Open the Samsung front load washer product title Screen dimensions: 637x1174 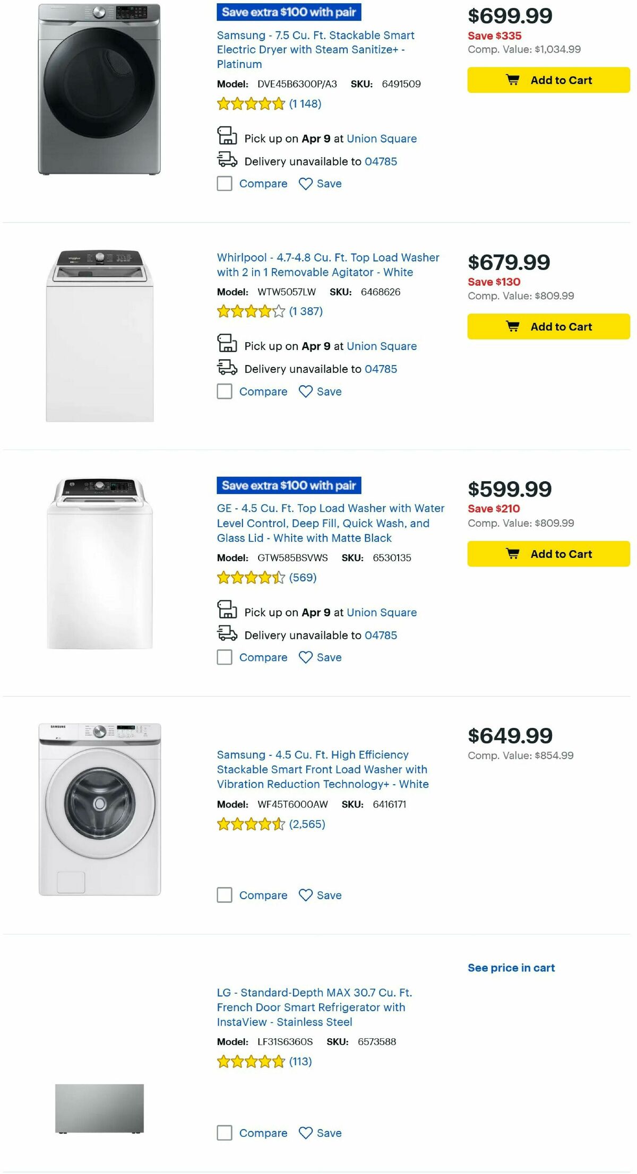322,769
